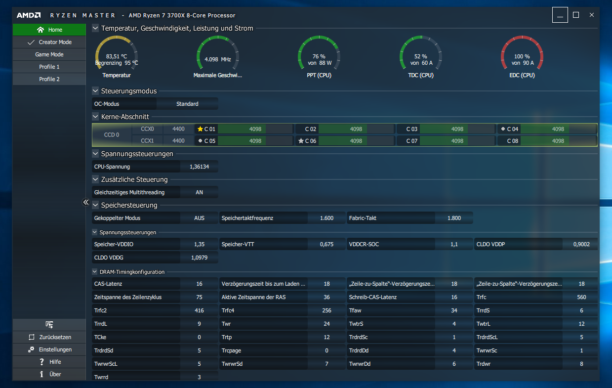Screen dimensions: 612x388
Task: Click the CCX0 4400 value
Action: pyautogui.click(x=178, y=129)
